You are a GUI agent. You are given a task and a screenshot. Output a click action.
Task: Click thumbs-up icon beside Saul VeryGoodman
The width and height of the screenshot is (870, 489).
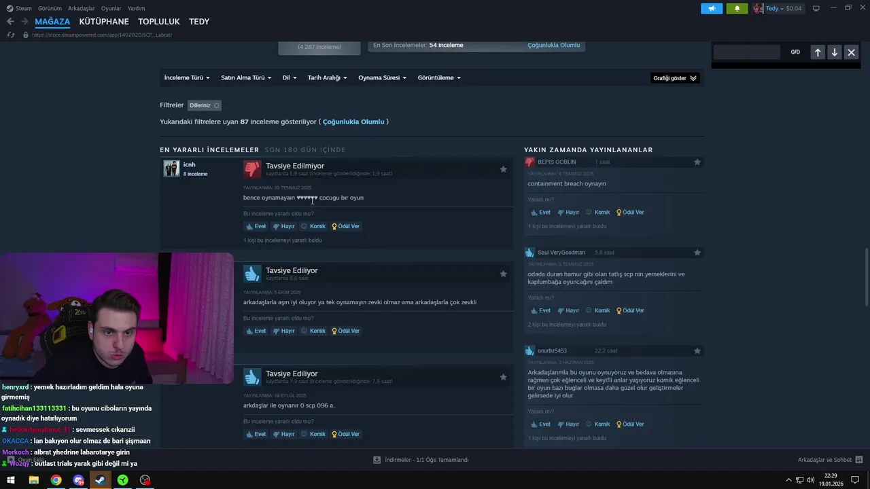[529, 253]
